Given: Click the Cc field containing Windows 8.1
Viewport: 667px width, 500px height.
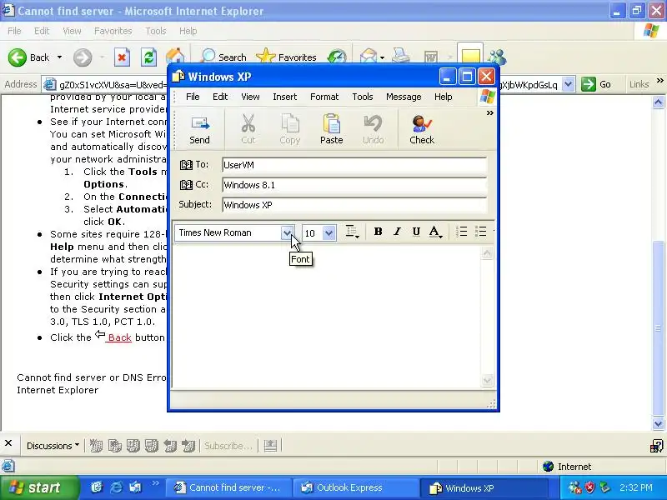Looking at the screenshot, I should [x=354, y=185].
